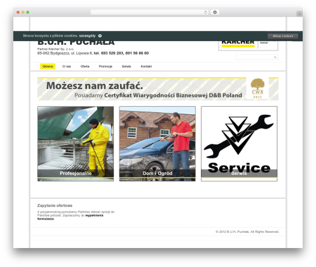Open the Oferta menu item
Image resolution: width=316 pixels, height=267 pixels.
(x=85, y=66)
